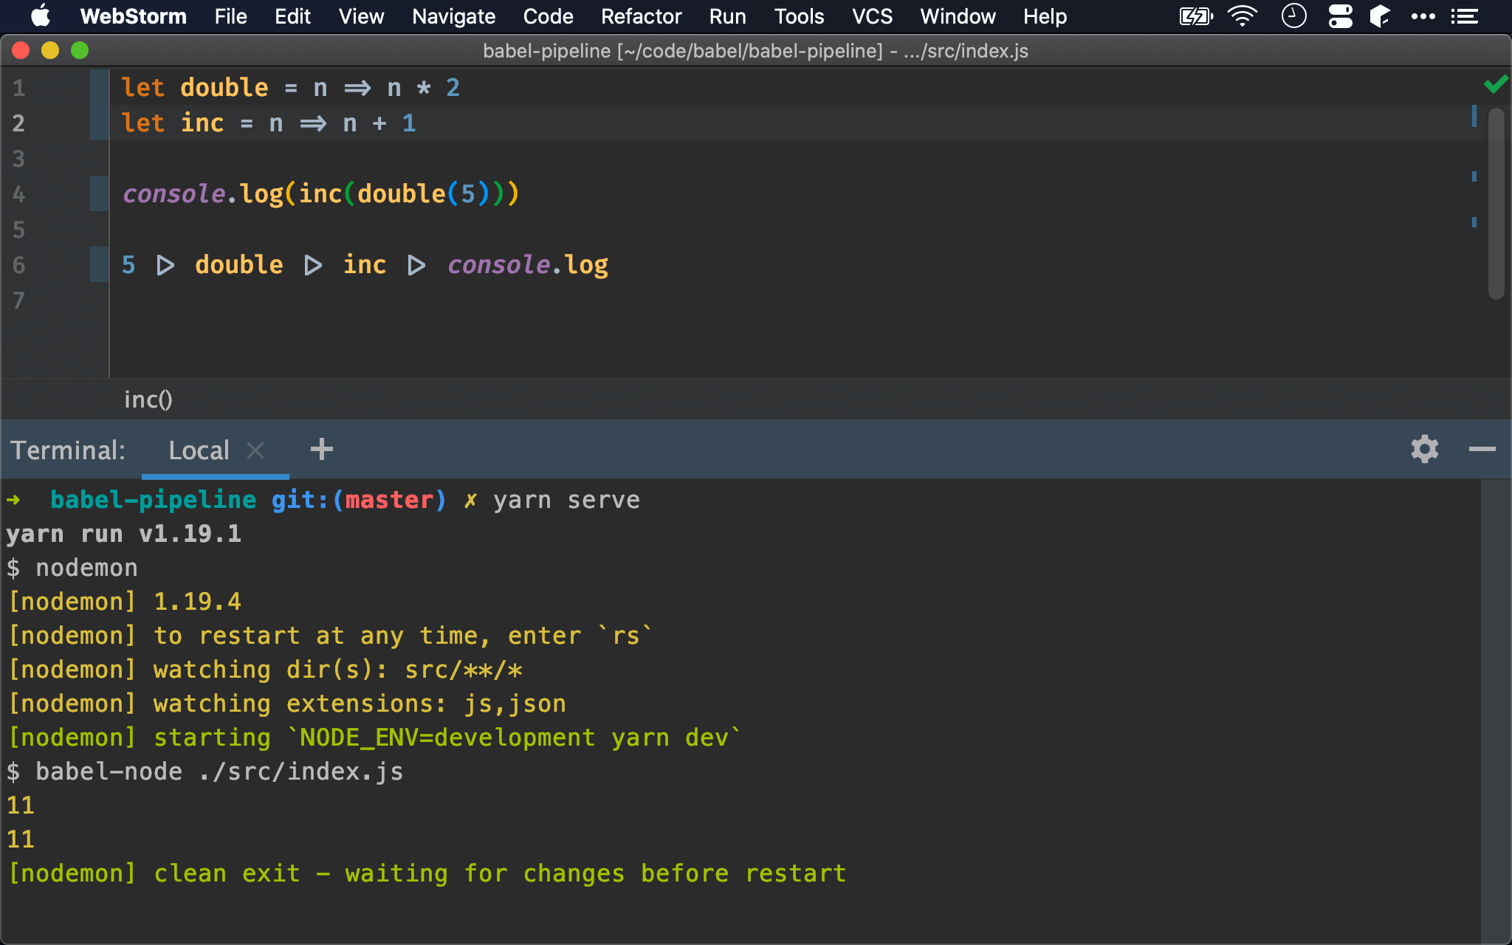Viewport: 1512px width, 945px height.
Task: Click 'console.log' at end of line 6
Action: pos(528,264)
